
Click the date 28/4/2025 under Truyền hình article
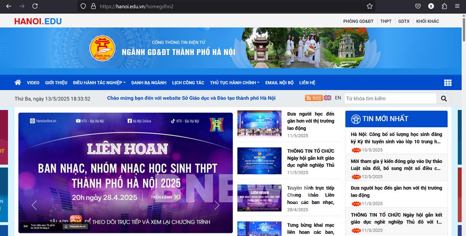tap(298, 210)
